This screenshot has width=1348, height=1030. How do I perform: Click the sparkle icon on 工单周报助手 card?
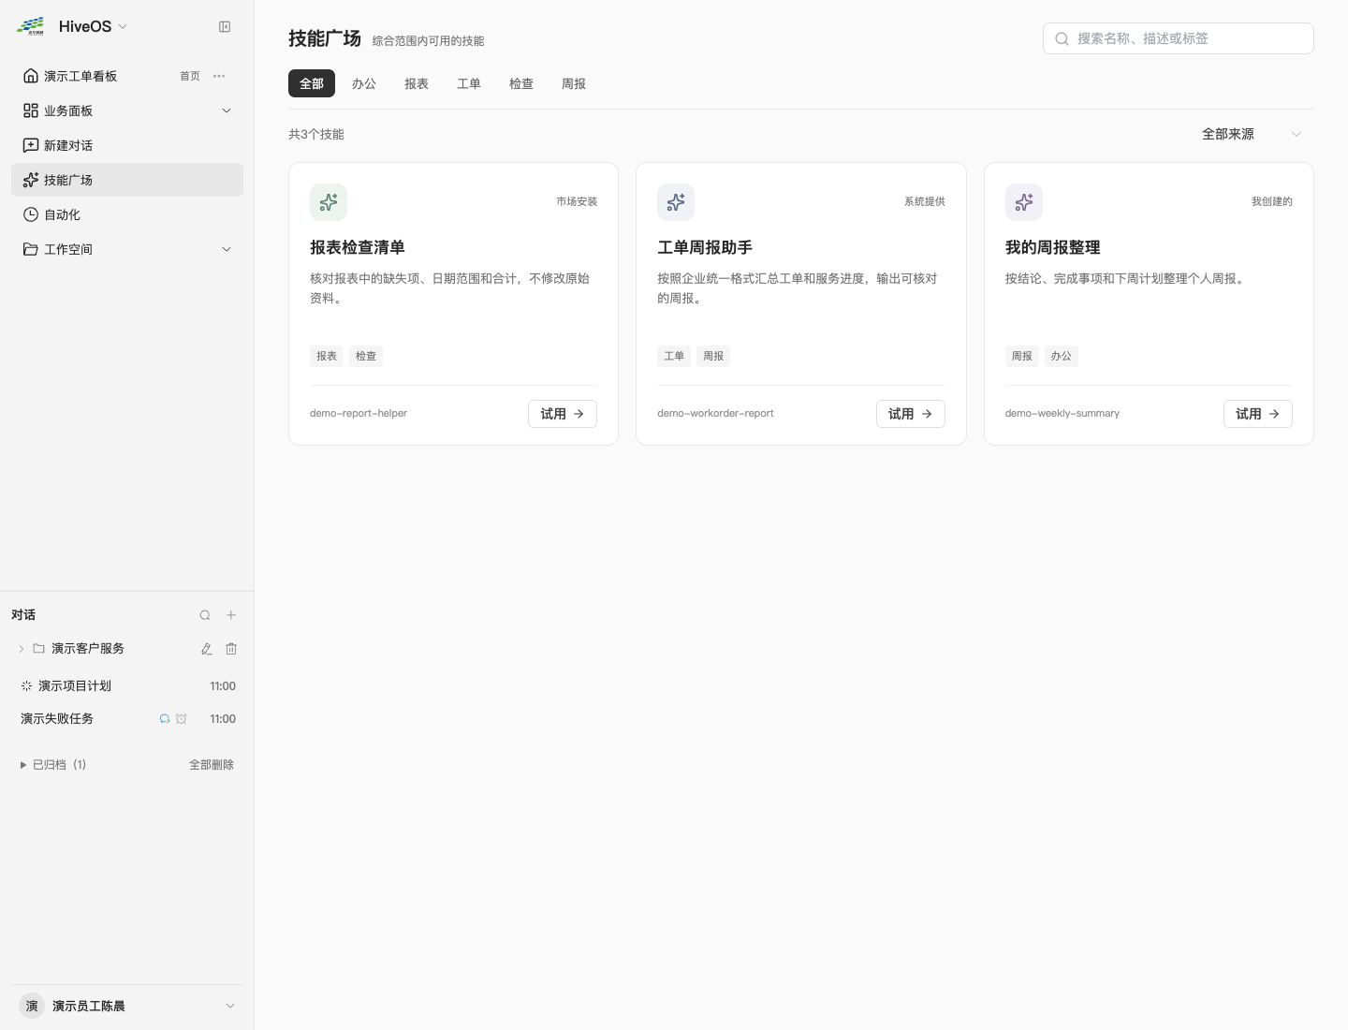(x=676, y=202)
